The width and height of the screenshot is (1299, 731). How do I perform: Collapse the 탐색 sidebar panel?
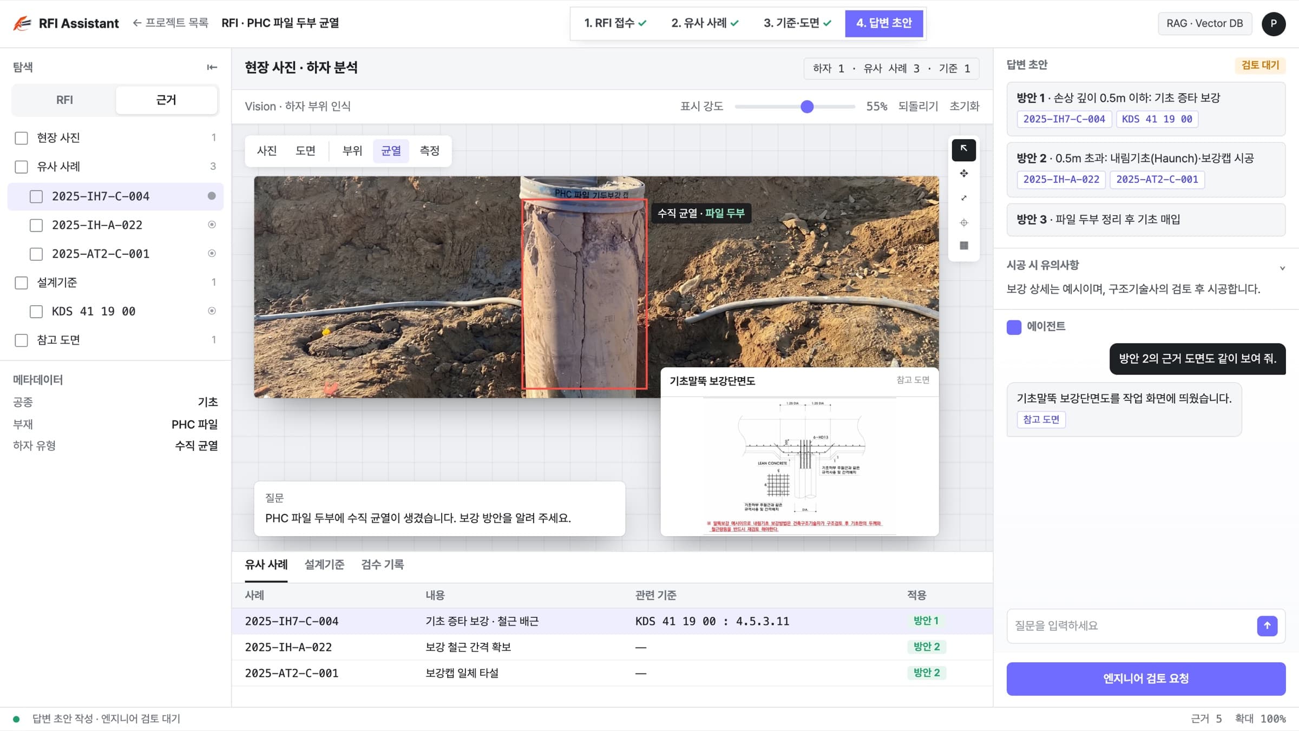click(212, 67)
